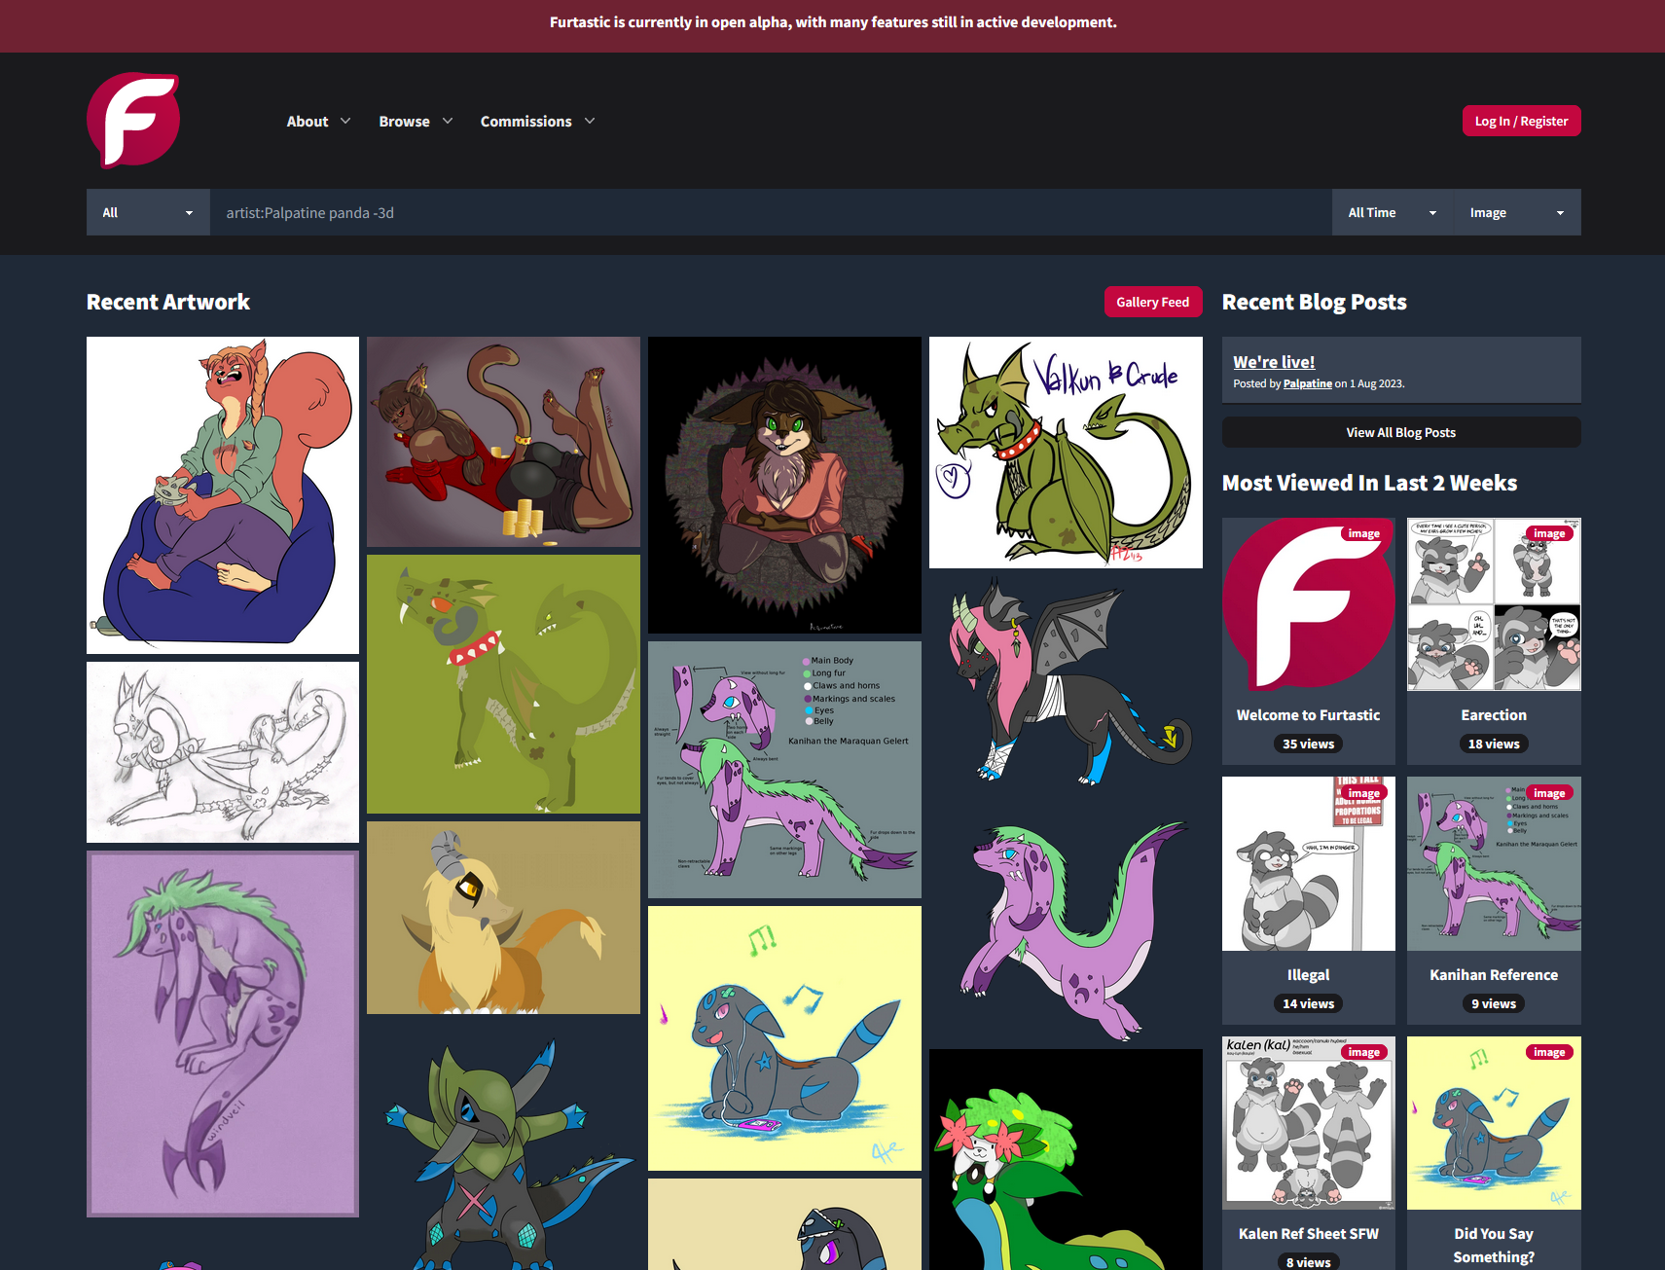1665x1270 pixels.
Task: Click the 35 views badge
Action: click(x=1309, y=744)
